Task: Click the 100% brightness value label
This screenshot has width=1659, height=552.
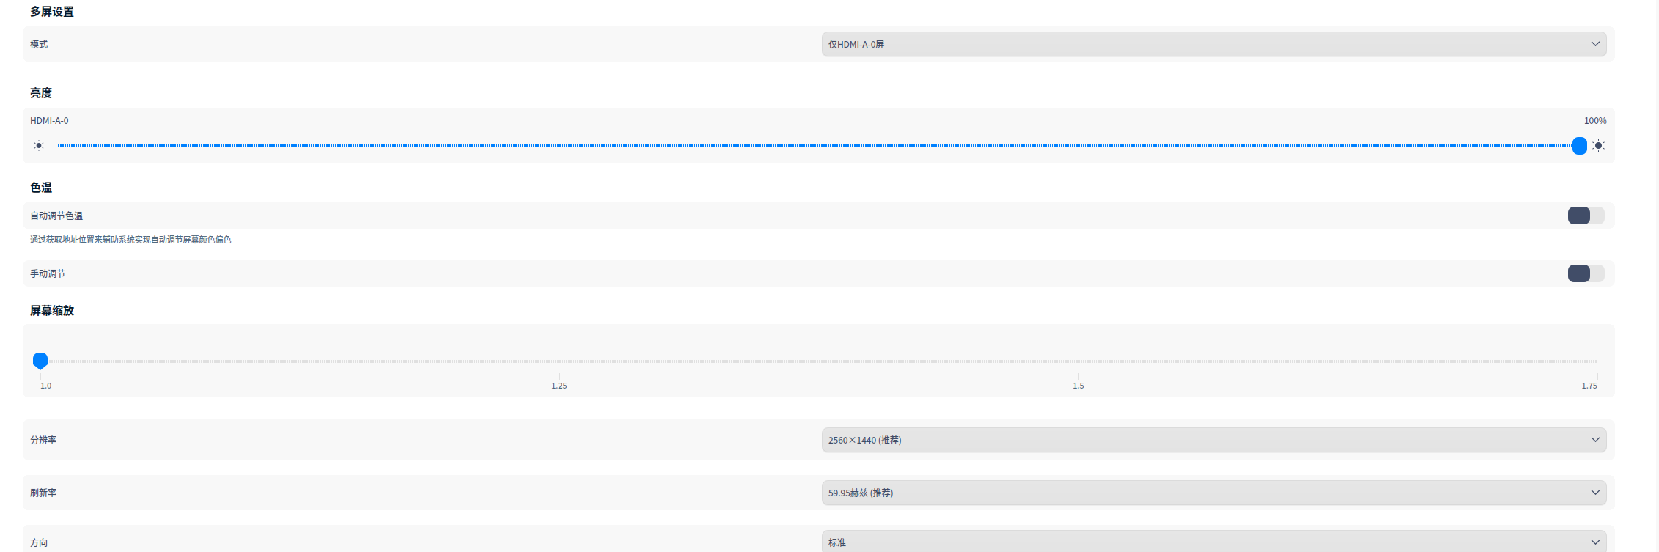Action: coord(1595,121)
